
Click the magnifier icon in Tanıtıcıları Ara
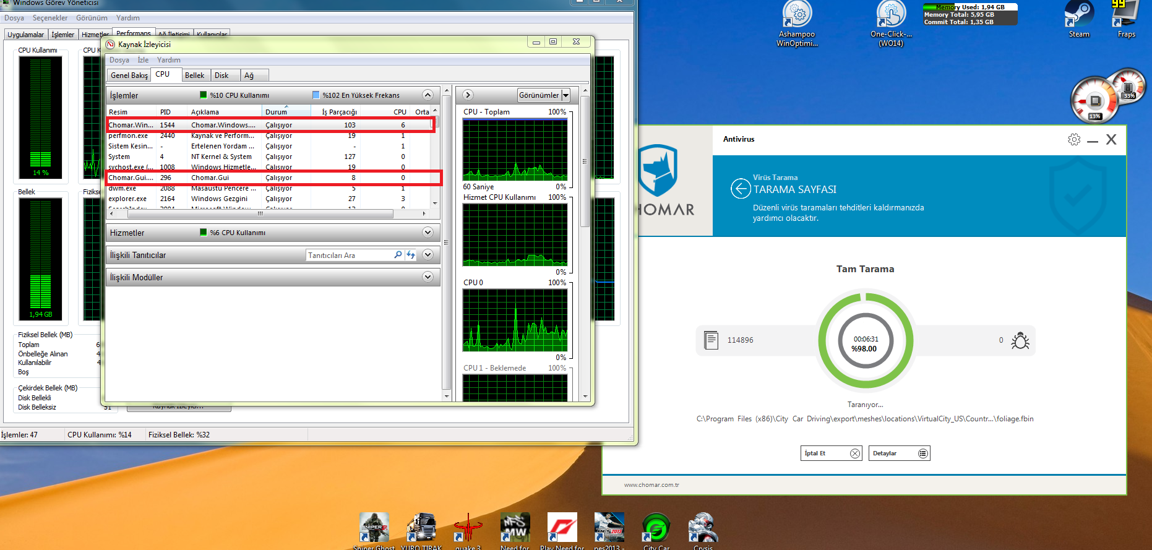point(398,255)
